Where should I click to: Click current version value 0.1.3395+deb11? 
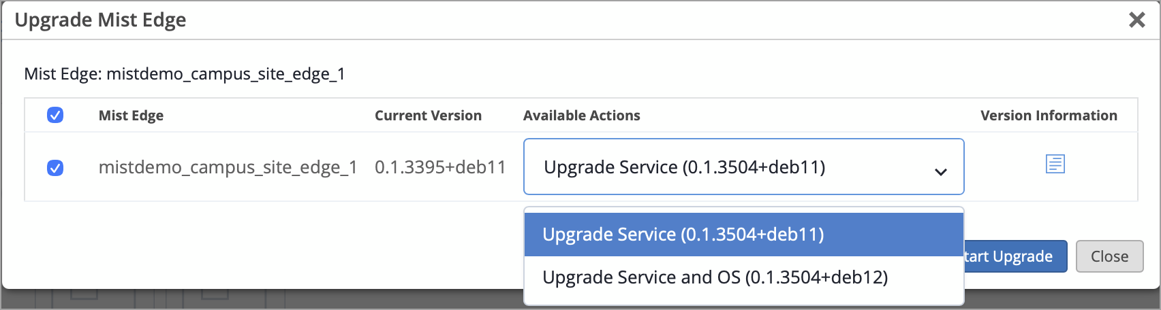click(440, 167)
